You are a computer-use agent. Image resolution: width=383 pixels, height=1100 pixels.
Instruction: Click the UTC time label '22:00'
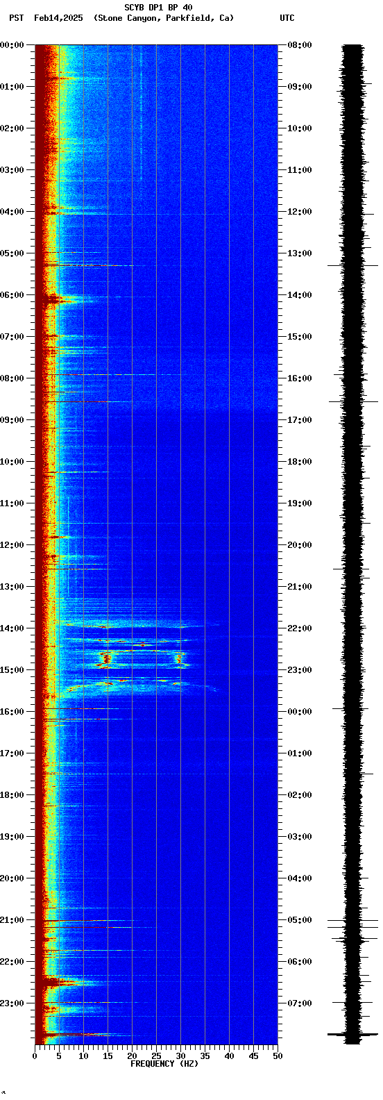click(x=300, y=628)
